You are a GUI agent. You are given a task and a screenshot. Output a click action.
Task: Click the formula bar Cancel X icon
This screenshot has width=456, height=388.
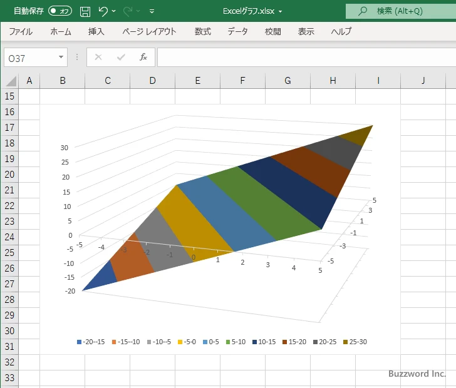point(98,57)
